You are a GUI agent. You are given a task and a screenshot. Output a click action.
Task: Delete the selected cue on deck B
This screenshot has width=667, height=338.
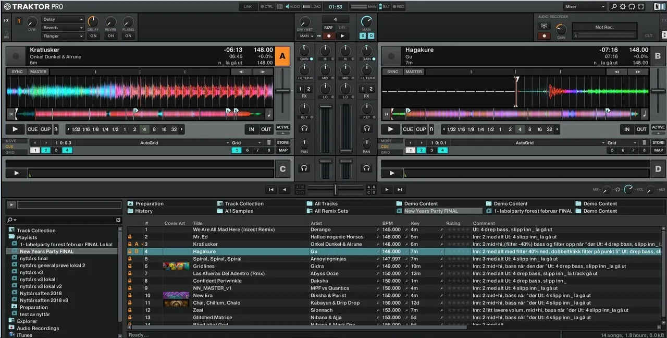(x=645, y=142)
